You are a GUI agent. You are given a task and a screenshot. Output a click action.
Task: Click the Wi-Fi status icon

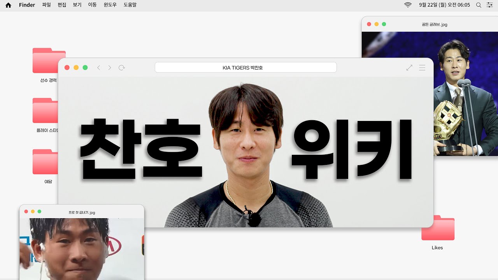[x=408, y=5]
